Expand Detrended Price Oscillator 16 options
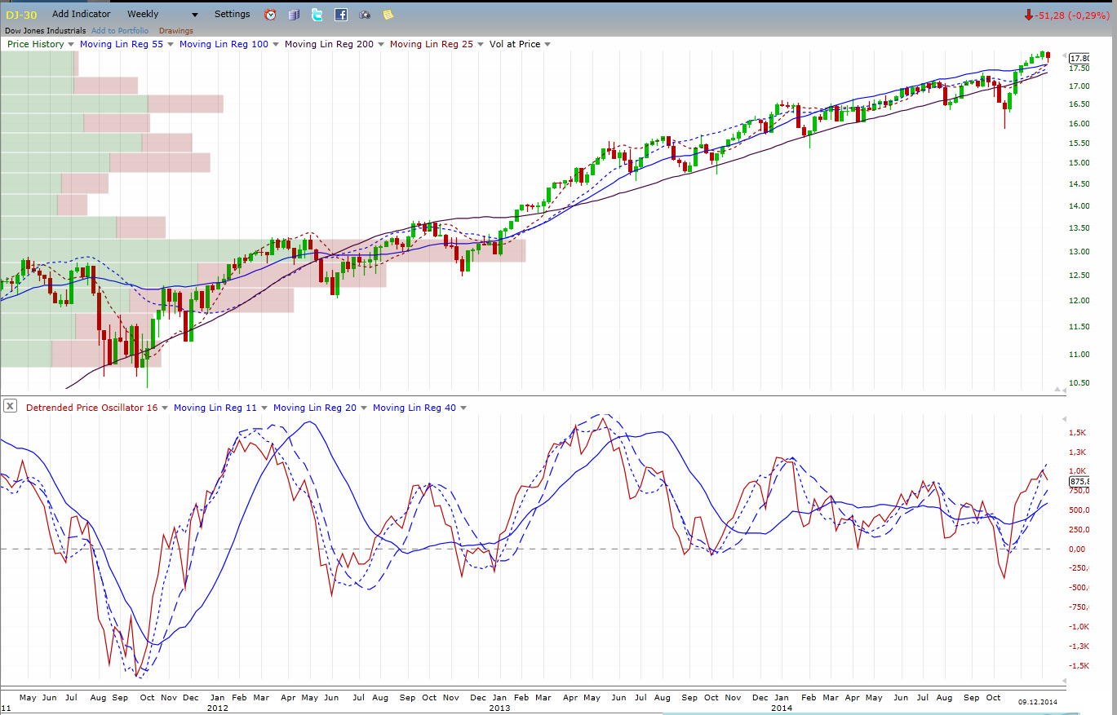 (166, 408)
